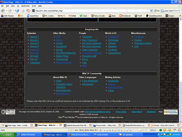Open the Adblock status bar button
Screen dimensions: 182x137
[x=153, y=130]
